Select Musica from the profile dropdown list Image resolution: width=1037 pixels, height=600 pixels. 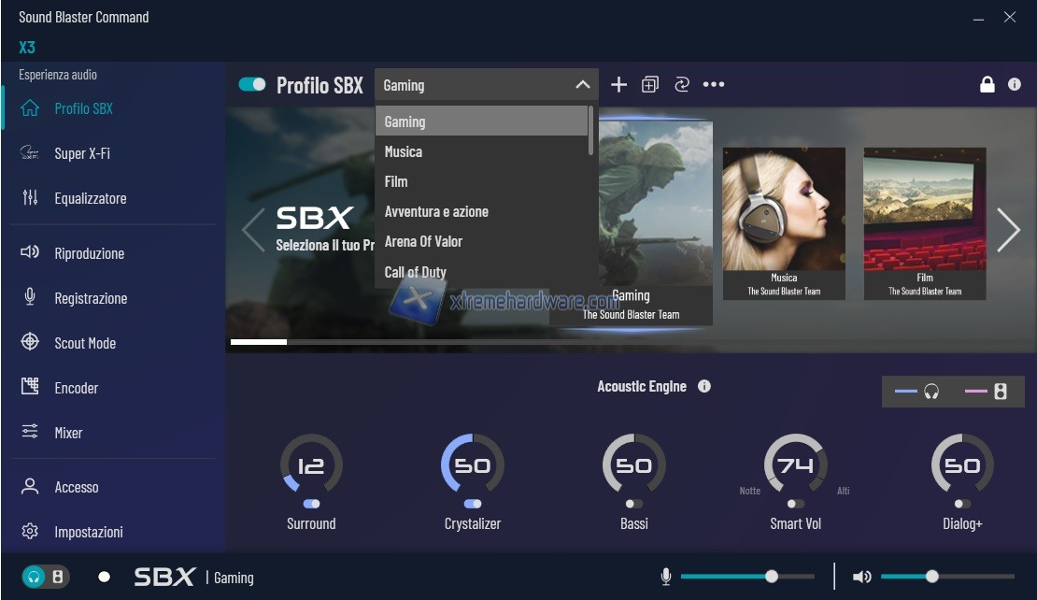(x=404, y=151)
